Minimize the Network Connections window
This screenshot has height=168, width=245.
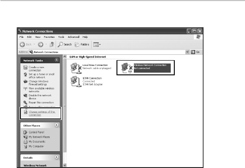click(189, 31)
